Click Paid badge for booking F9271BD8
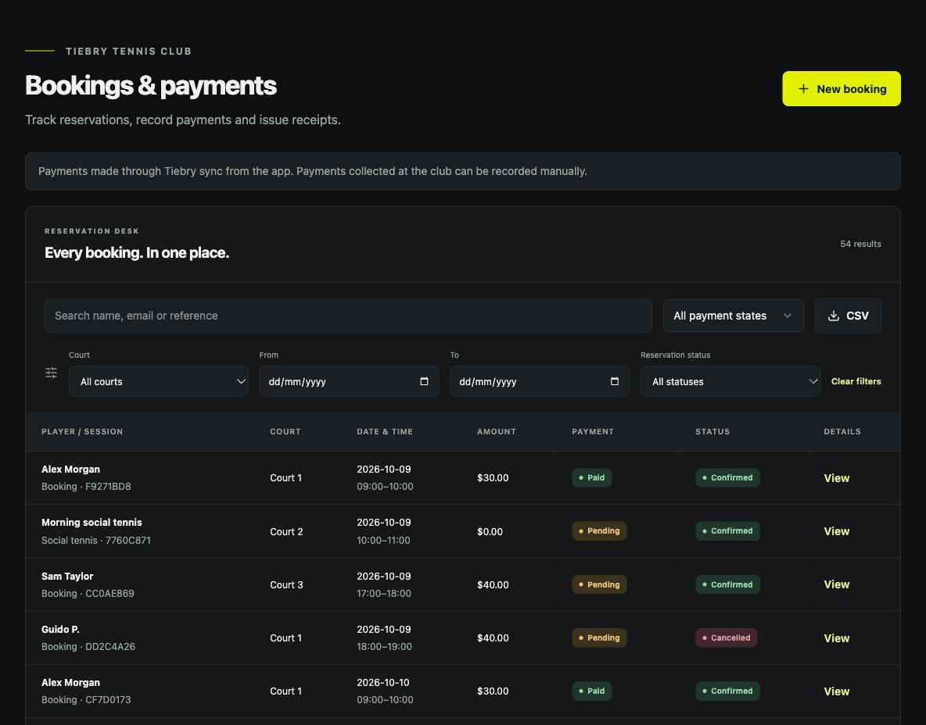 click(592, 477)
